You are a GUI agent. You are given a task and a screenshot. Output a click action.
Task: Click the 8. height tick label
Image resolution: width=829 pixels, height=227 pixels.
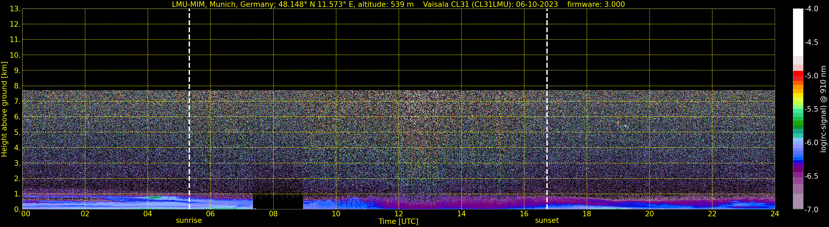tap(17, 86)
